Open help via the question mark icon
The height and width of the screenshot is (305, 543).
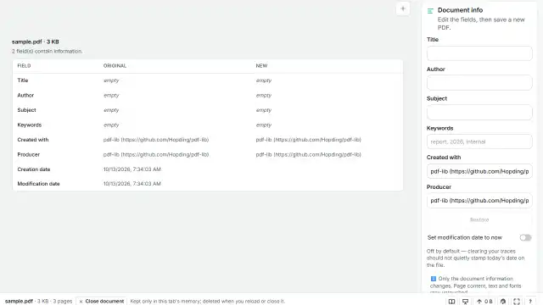[530, 302]
